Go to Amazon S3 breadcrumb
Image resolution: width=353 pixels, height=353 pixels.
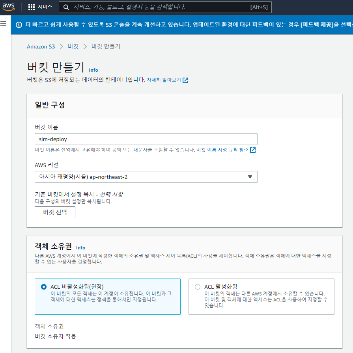tap(41, 46)
